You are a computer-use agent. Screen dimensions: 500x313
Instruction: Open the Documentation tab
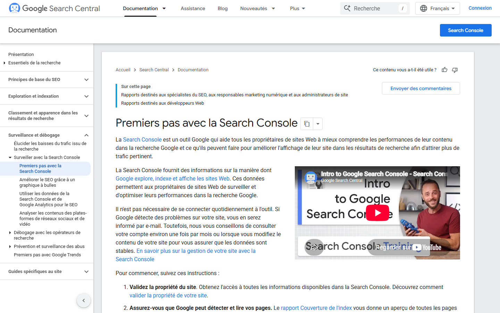140,8
